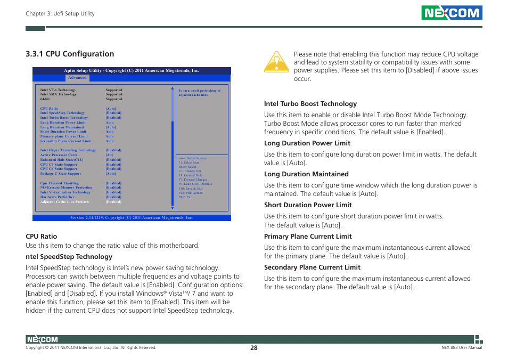Click Auto value of Secondary Plane Current Limit
508x358 pixels.
110,141
